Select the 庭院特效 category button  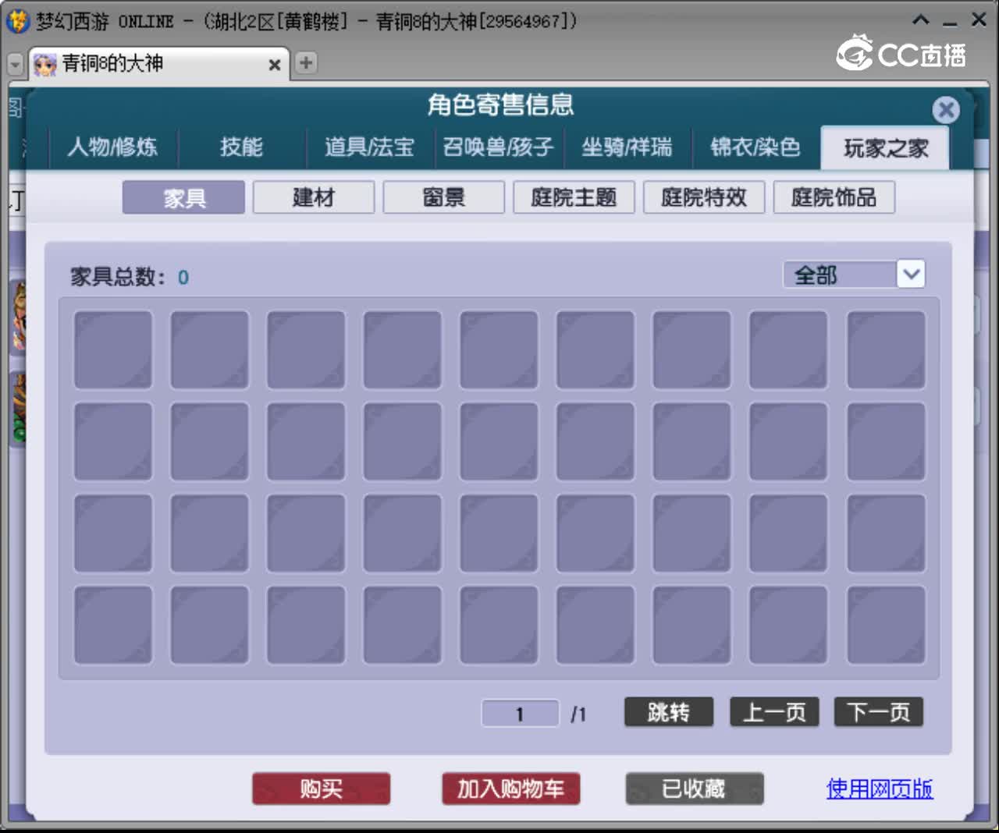coord(704,197)
